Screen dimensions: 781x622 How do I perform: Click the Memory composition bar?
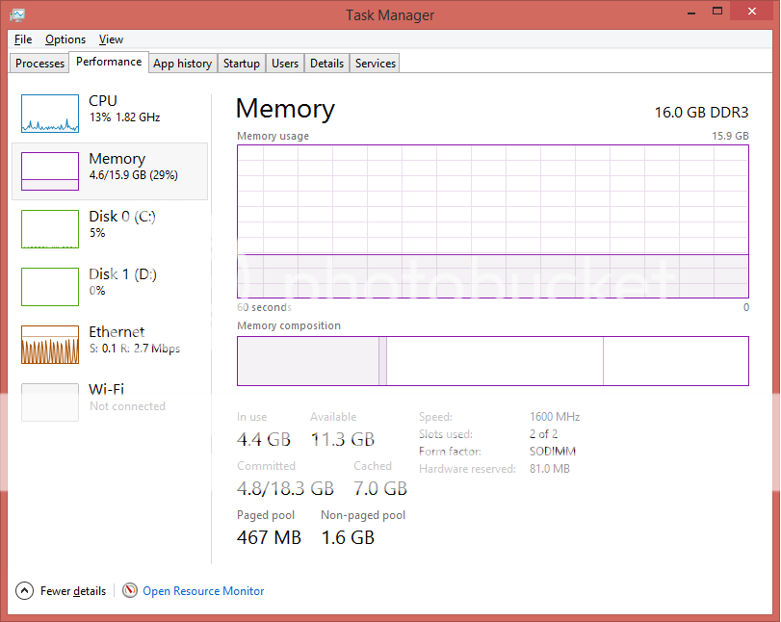[x=493, y=360]
